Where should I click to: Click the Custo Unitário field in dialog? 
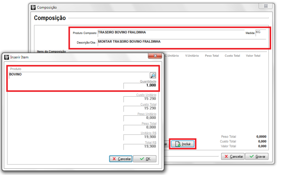tap(140, 99)
